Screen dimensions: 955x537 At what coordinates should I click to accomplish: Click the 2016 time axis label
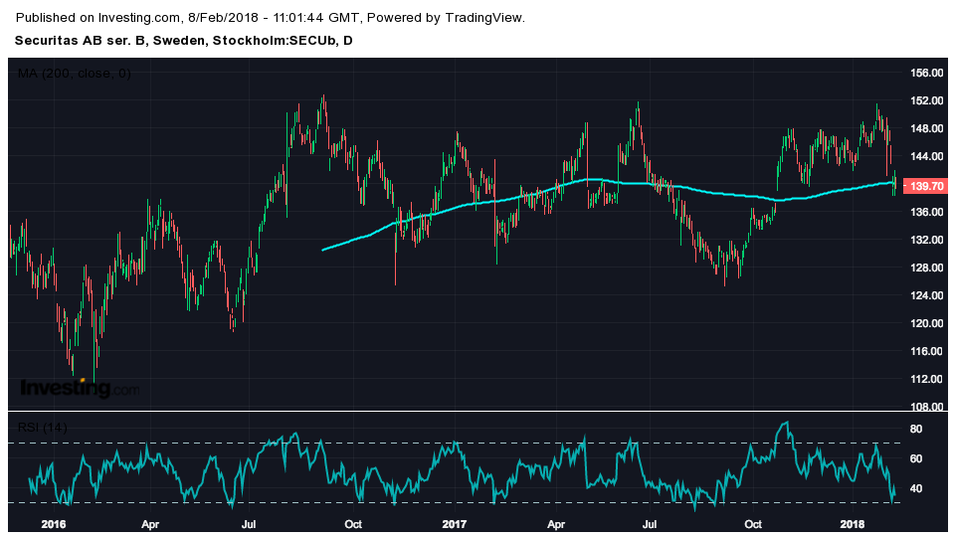coord(53,524)
